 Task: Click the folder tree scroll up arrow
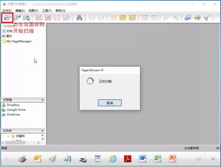coord(42,135)
